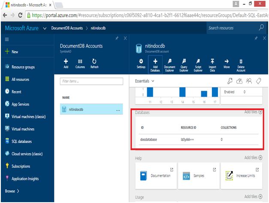This screenshot has width=269, height=203.
Task: Add a new DocumentDB account
Action: [x=66, y=64]
